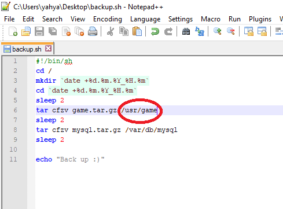Close the current document using the Close icon
Image resolution: width=283 pixels, height=209 pixels.
[66, 31]
